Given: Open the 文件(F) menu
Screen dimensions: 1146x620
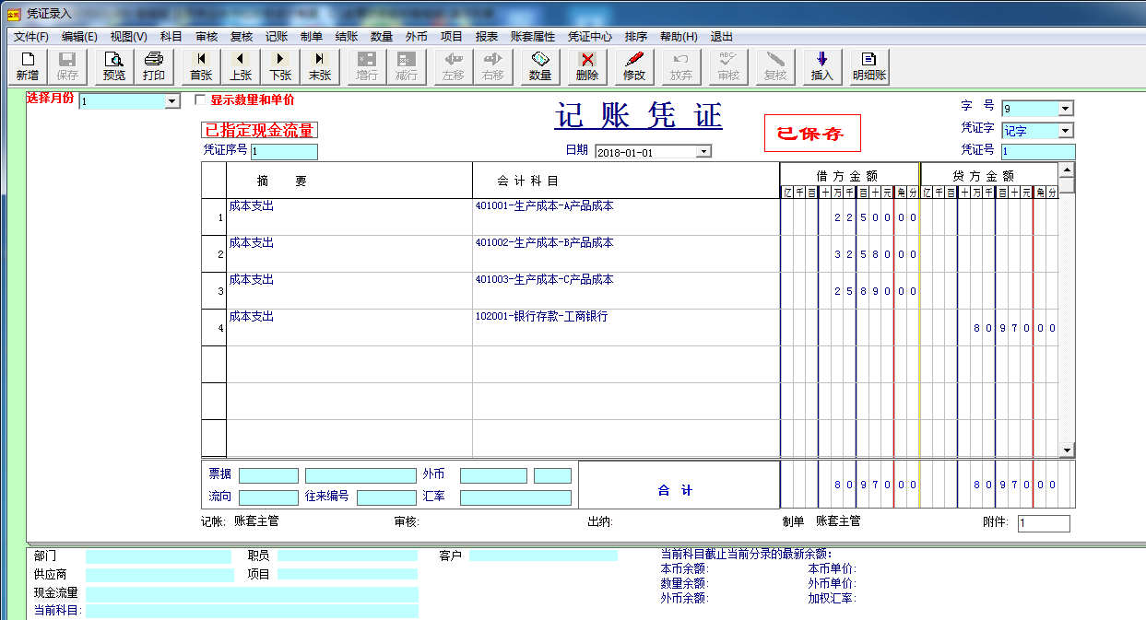Looking at the screenshot, I should coord(31,37).
